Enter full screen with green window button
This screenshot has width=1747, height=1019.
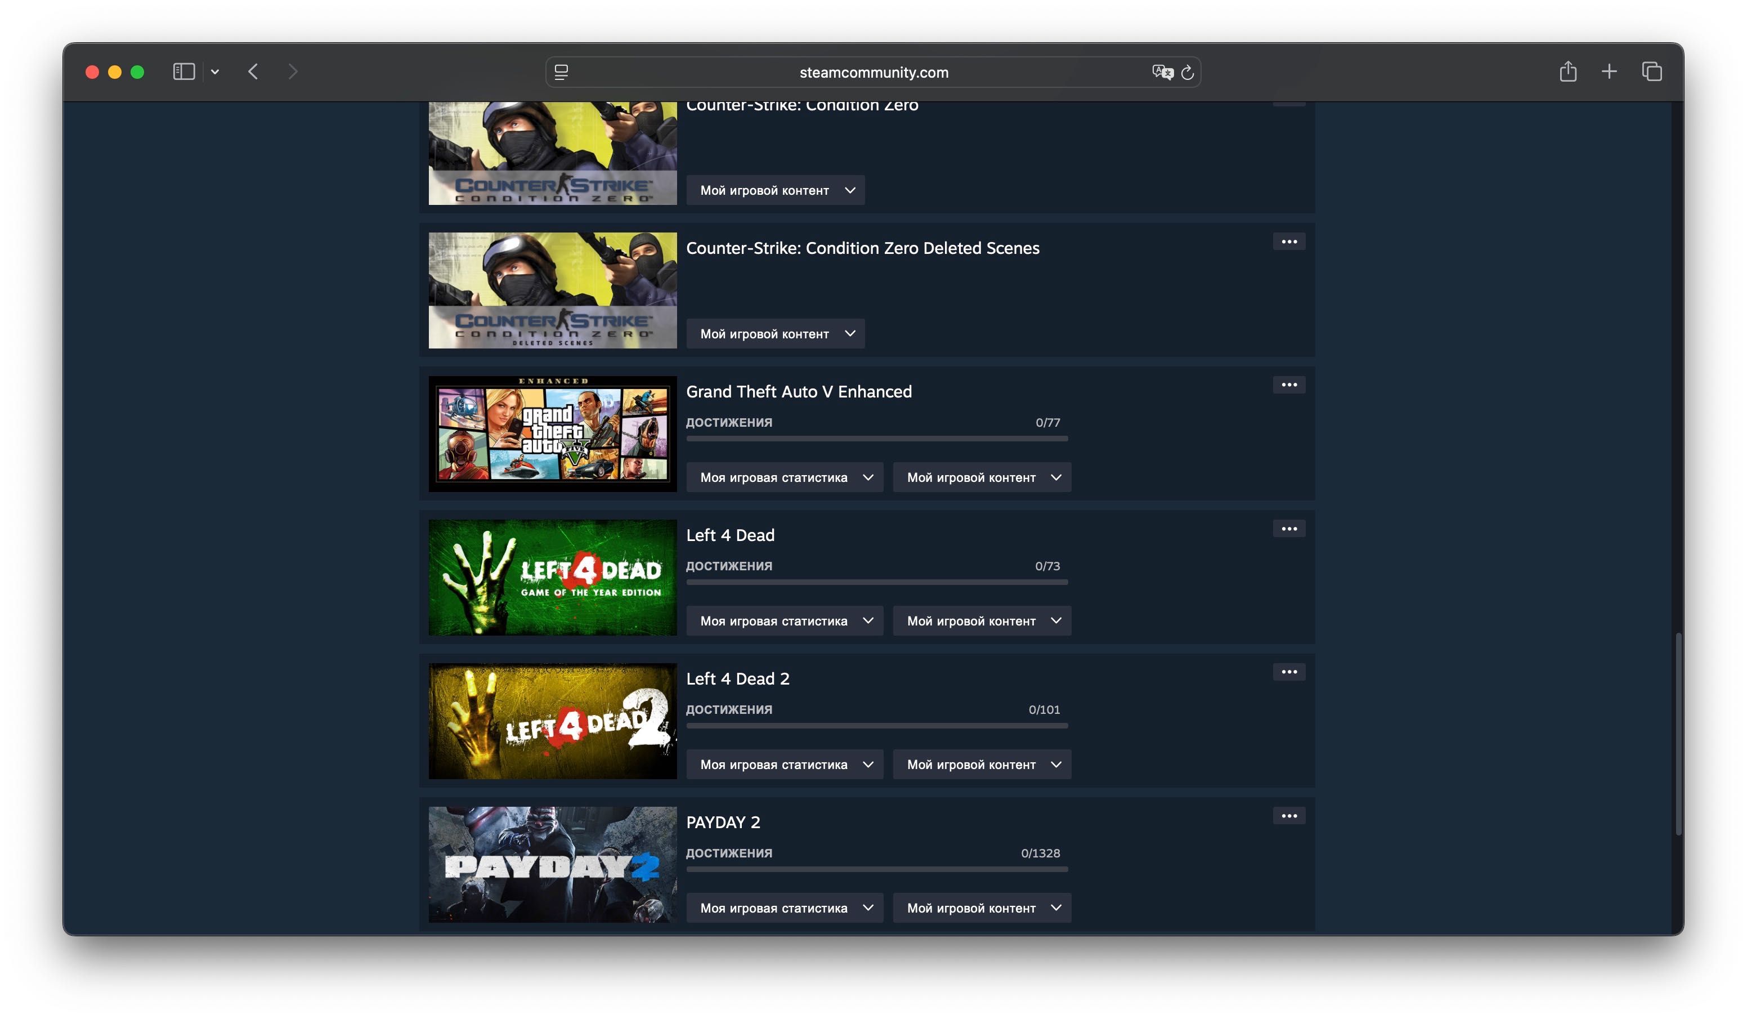(x=137, y=72)
